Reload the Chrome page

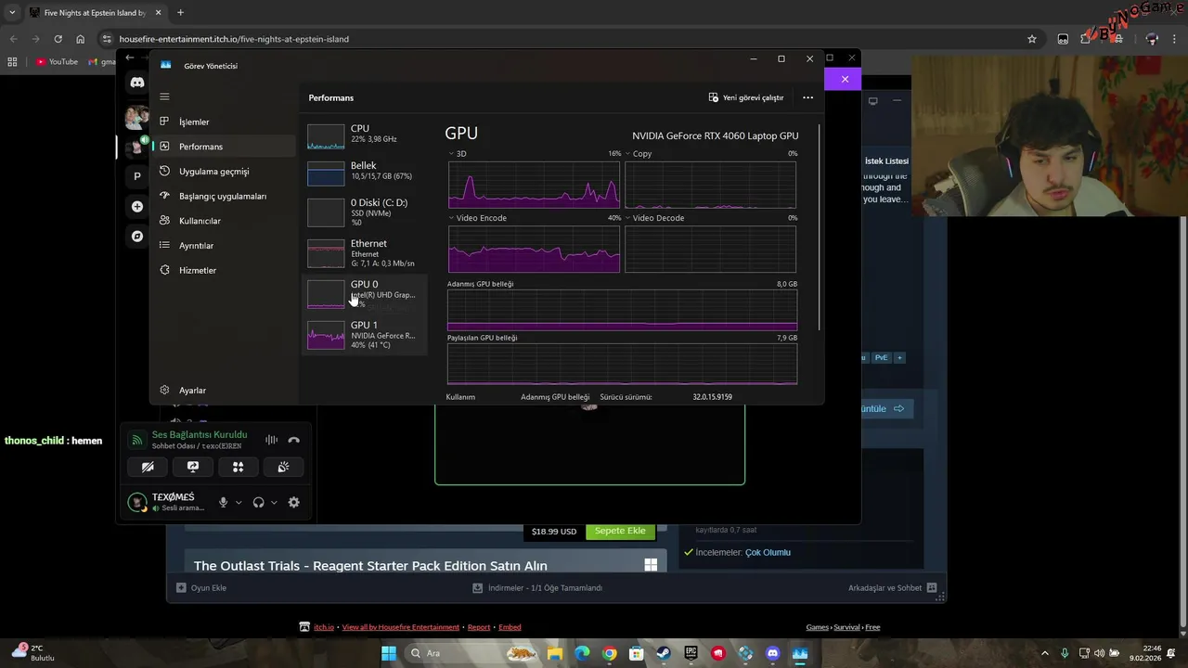(58, 39)
